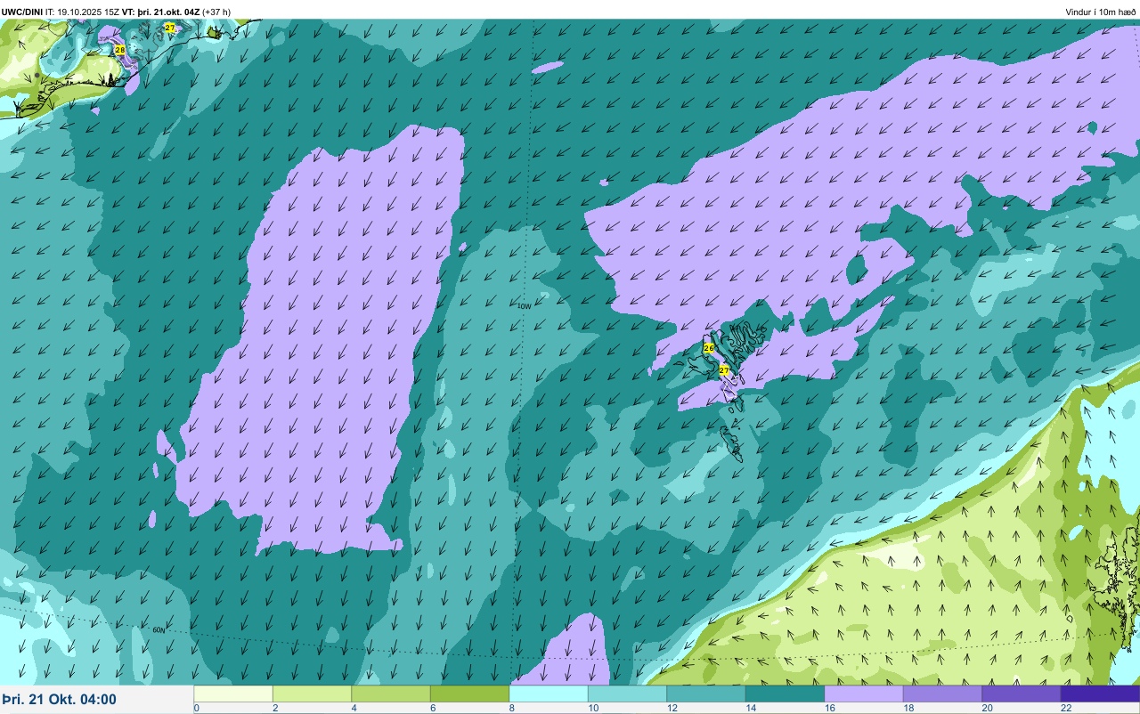This screenshot has height=714, width=1140.
Task: Click legend tick value "22"
Action: [x=1065, y=709]
